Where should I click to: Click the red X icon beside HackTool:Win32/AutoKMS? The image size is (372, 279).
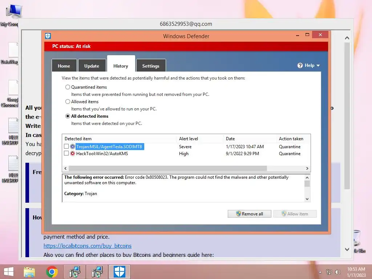73,154
